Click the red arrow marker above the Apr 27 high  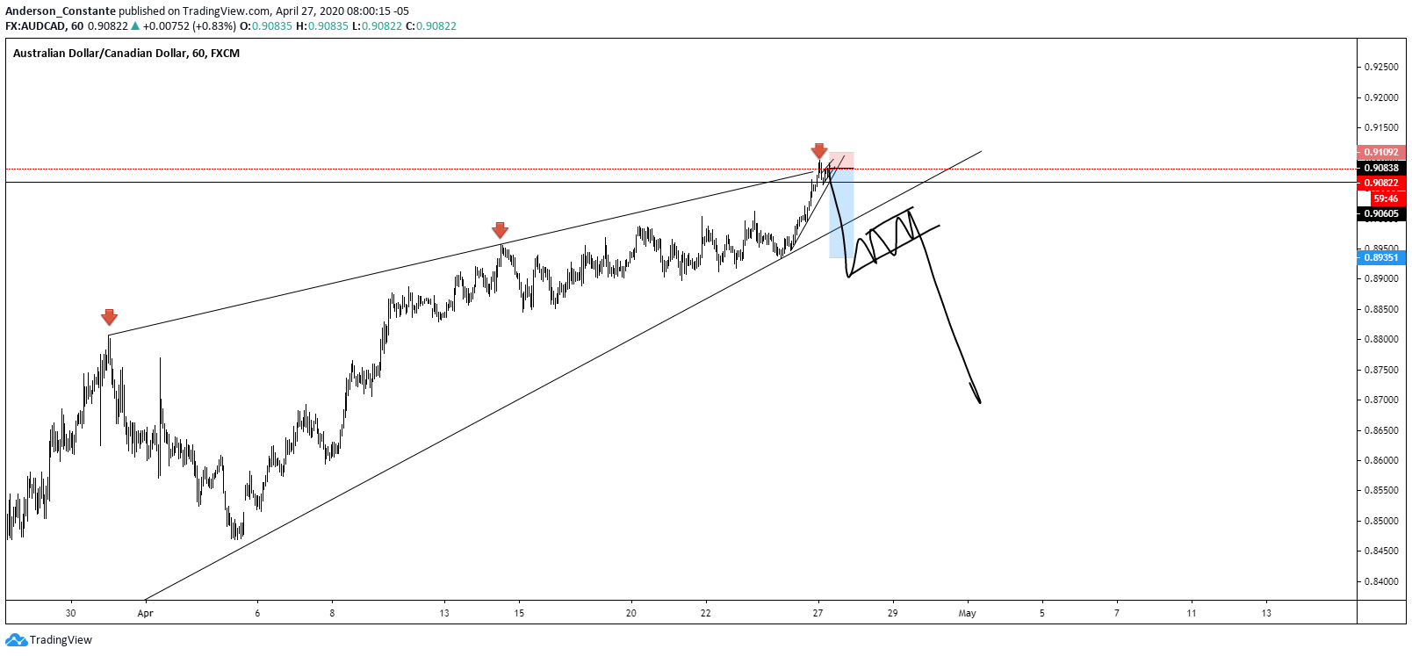pos(819,151)
